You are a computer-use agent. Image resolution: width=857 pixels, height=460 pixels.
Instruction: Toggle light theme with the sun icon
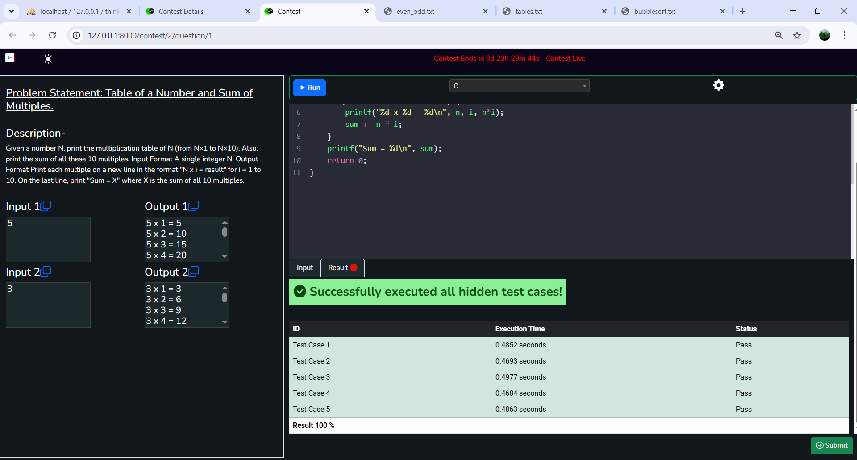[48, 59]
